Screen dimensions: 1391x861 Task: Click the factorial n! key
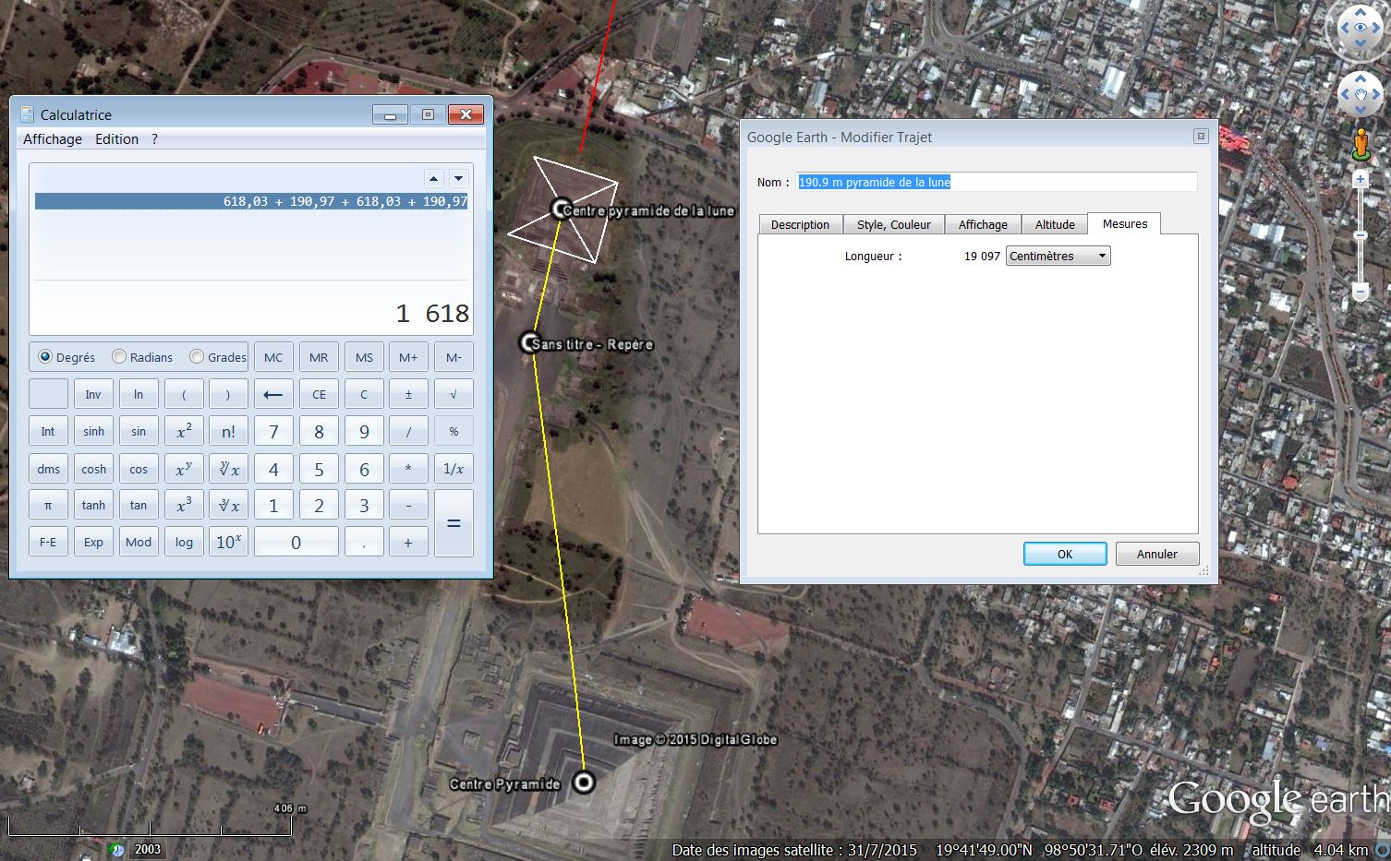coord(228,431)
